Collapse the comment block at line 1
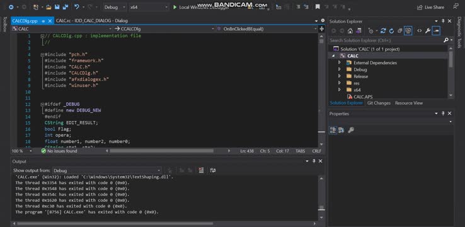 (x=42, y=36)
